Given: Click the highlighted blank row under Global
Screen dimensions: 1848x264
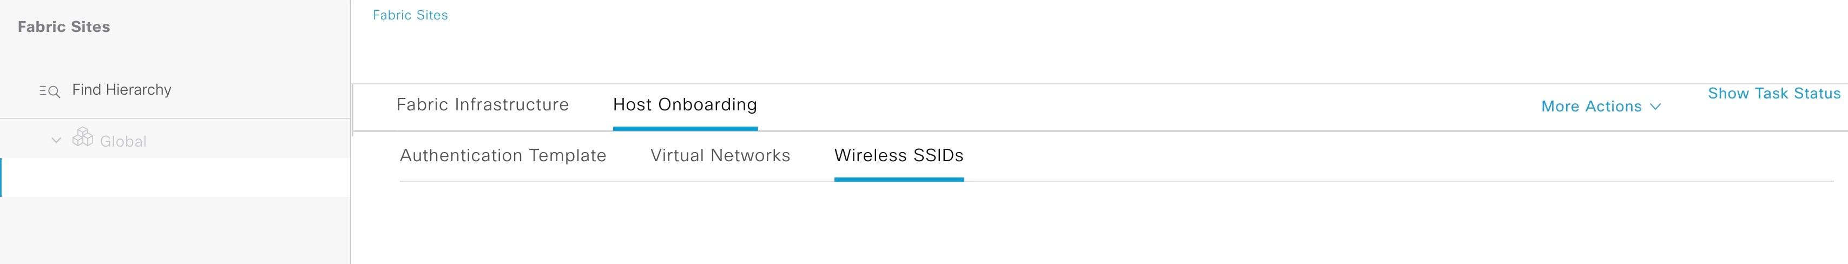Looking at the screenshot, I should point(176,177).
